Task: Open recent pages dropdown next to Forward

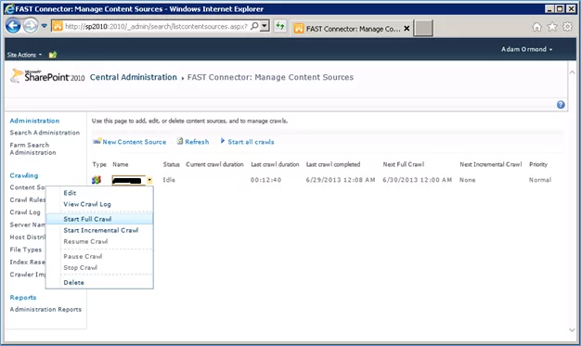Action: 45,26
